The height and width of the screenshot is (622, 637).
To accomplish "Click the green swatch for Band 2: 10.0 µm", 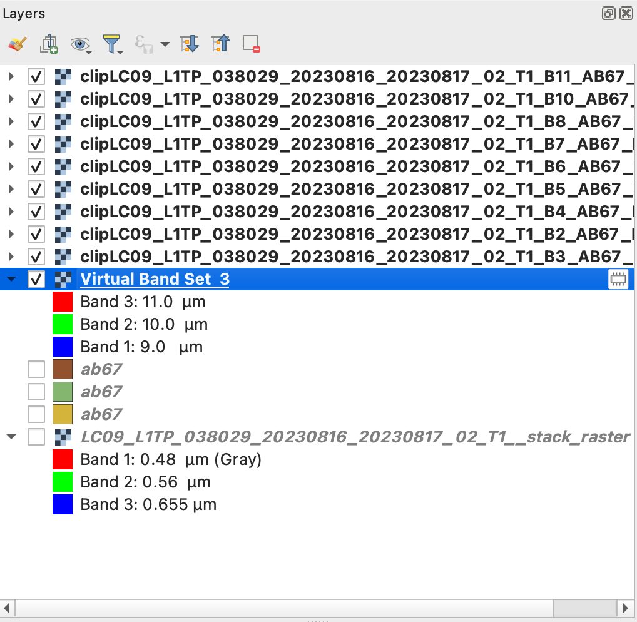I will tap(63, 324).
